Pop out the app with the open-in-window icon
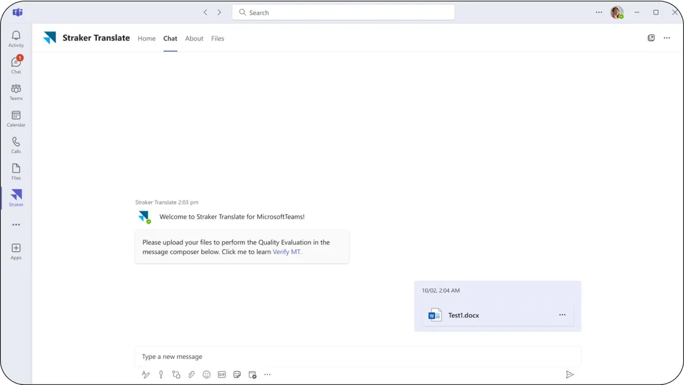The height and width of the screenshot is (385, 684). point(651,37)
